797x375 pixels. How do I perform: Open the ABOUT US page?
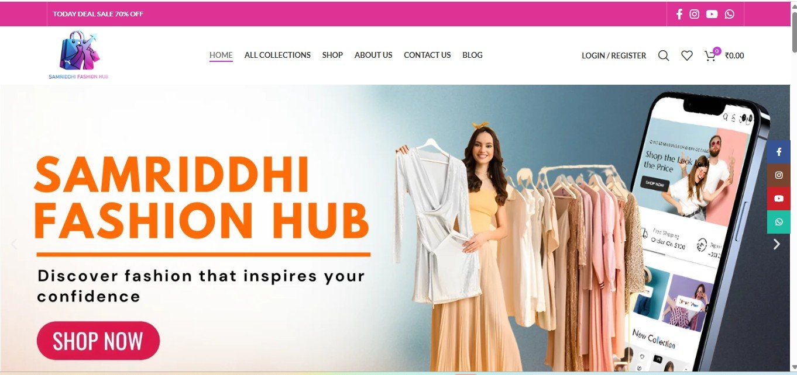(373, 55)
